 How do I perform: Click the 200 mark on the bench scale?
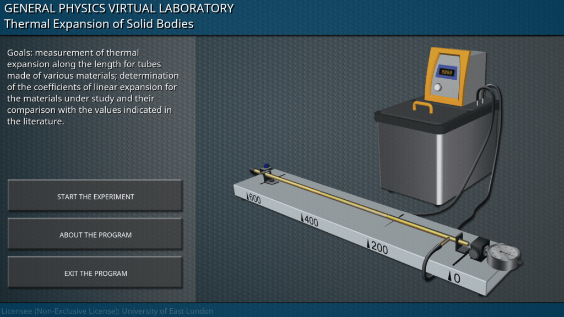coord(378,248)
